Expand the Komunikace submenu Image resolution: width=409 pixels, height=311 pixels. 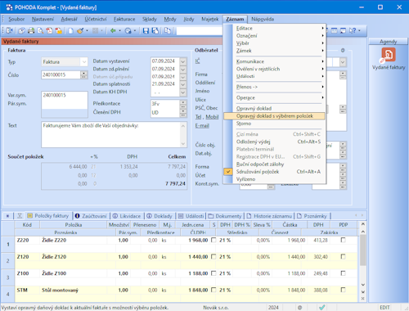275,61
